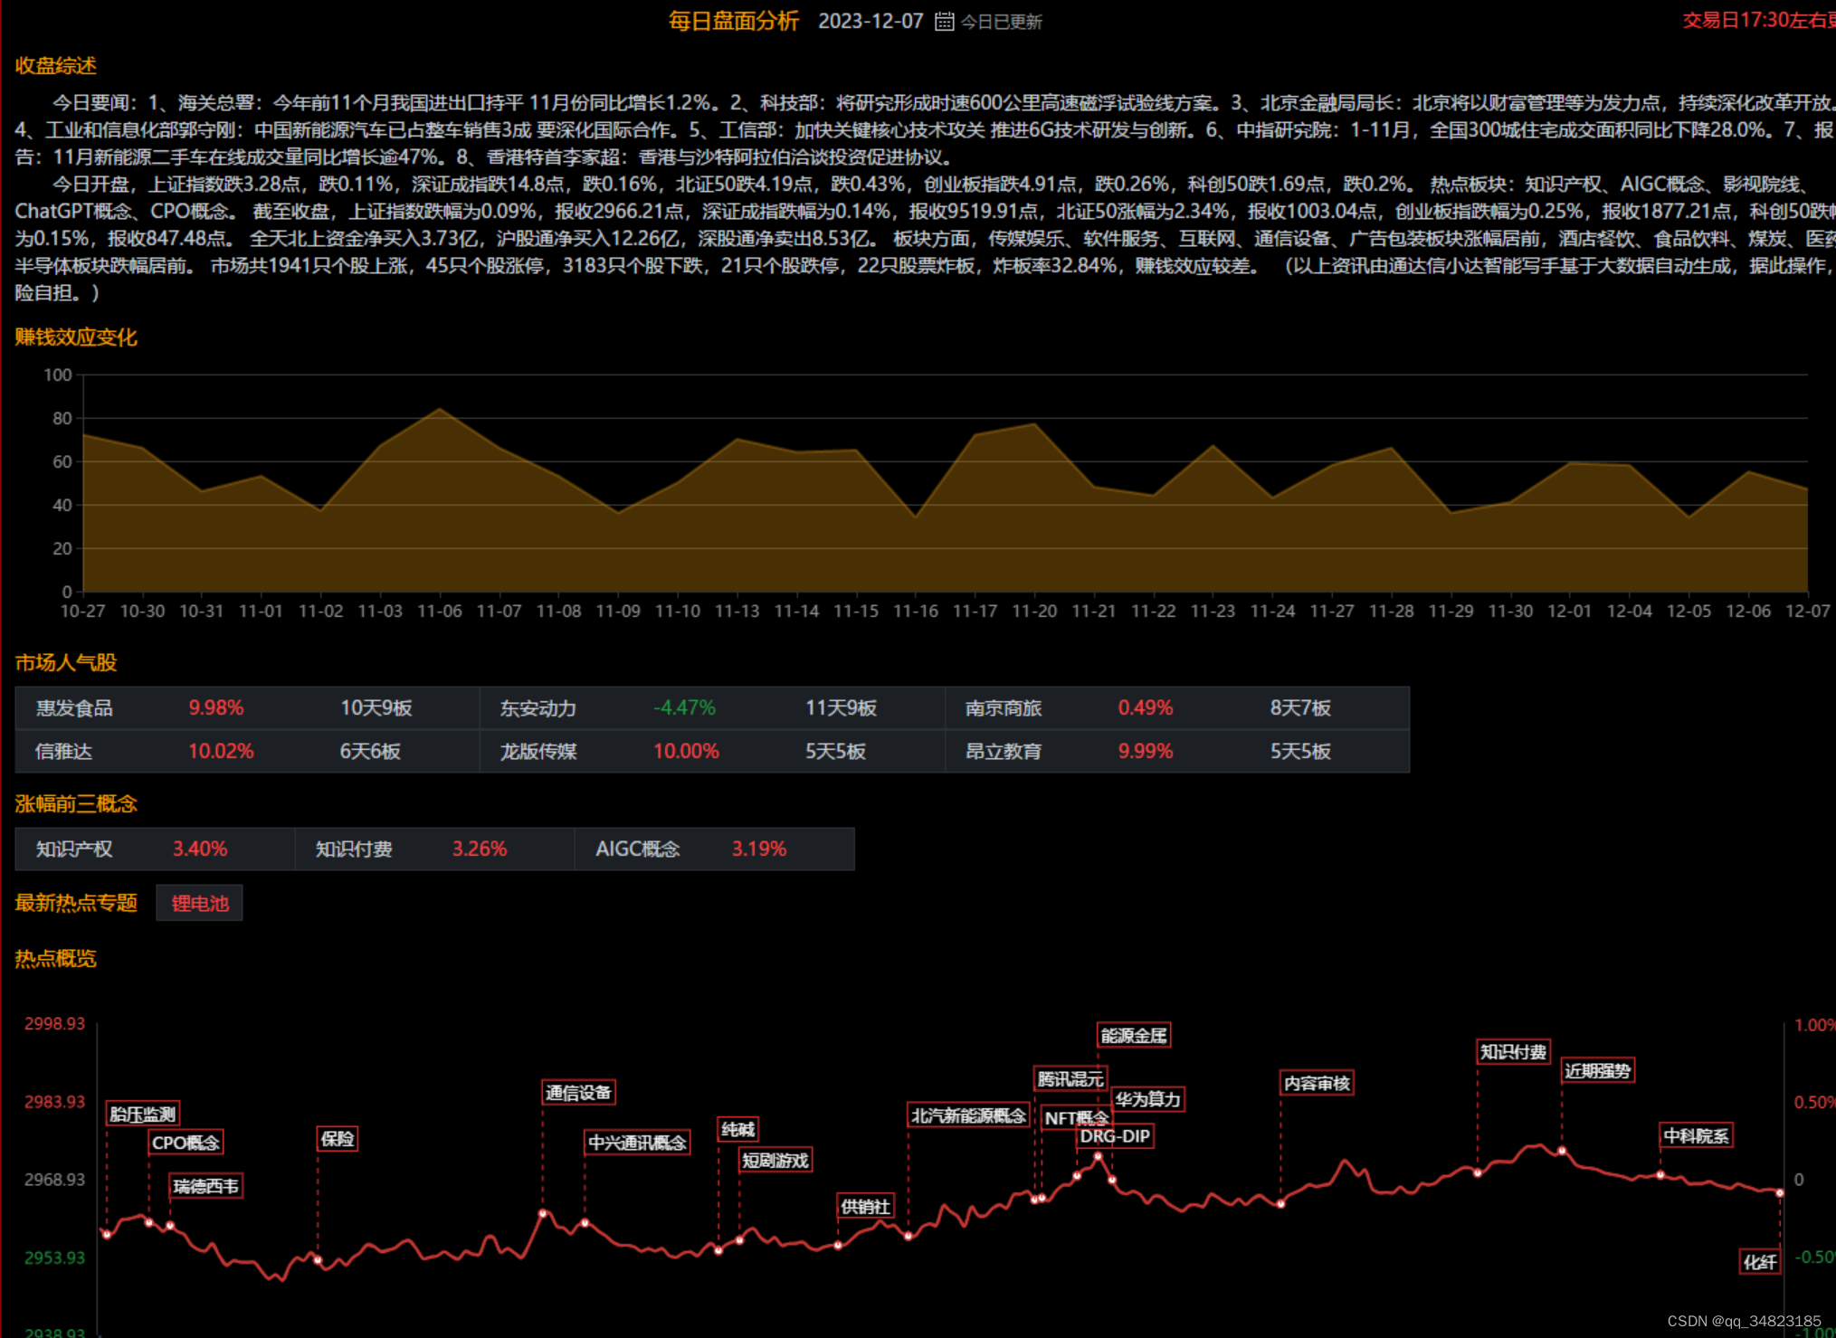The image size is (1836, 1338).
Task: Select the 信雅达 popular stock
Action: pyautogui.click(x=63, y=752)
